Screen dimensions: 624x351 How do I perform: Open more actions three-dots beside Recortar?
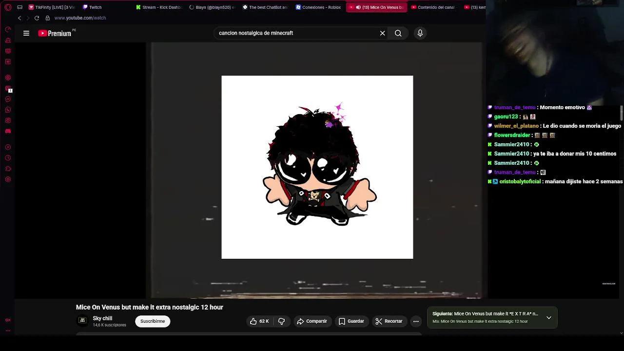pos(416,321)
